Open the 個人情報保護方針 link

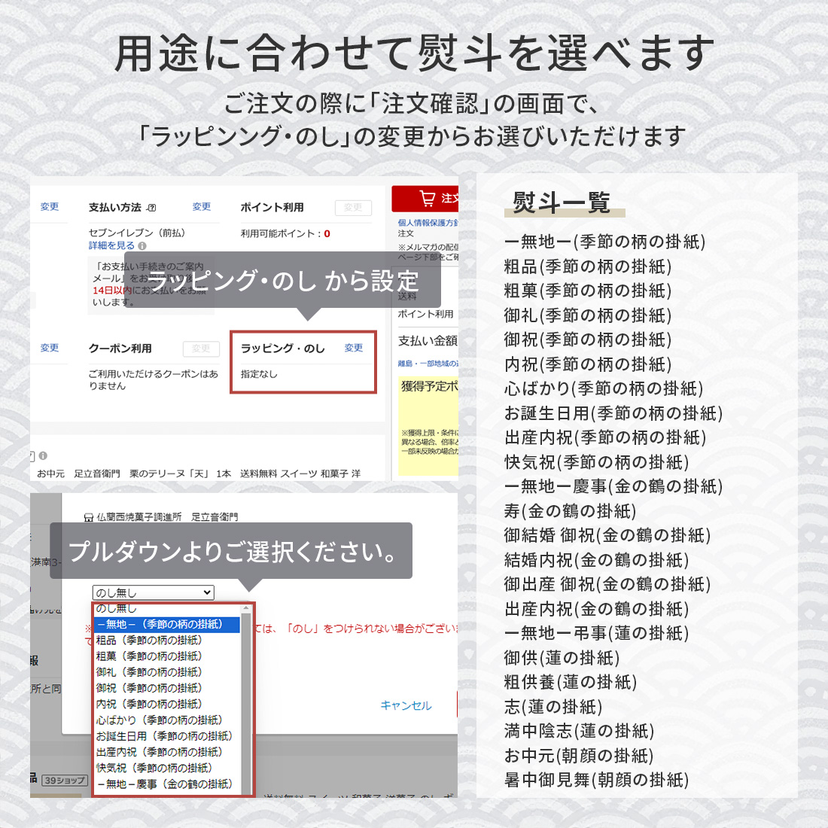click(x=428, y=223)
